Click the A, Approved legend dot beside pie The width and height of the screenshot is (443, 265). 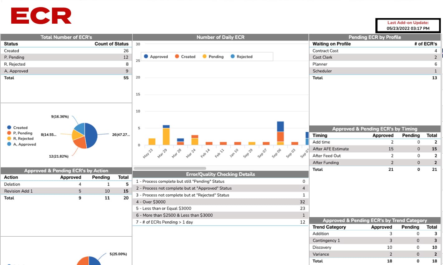click(x=9, y=144)
